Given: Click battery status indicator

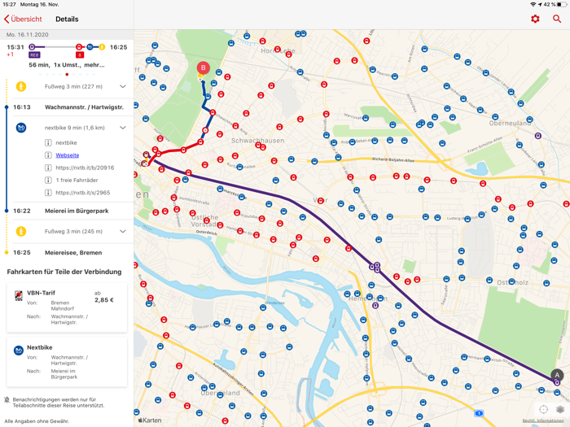Looking at the screenshot, I should 560,4.
